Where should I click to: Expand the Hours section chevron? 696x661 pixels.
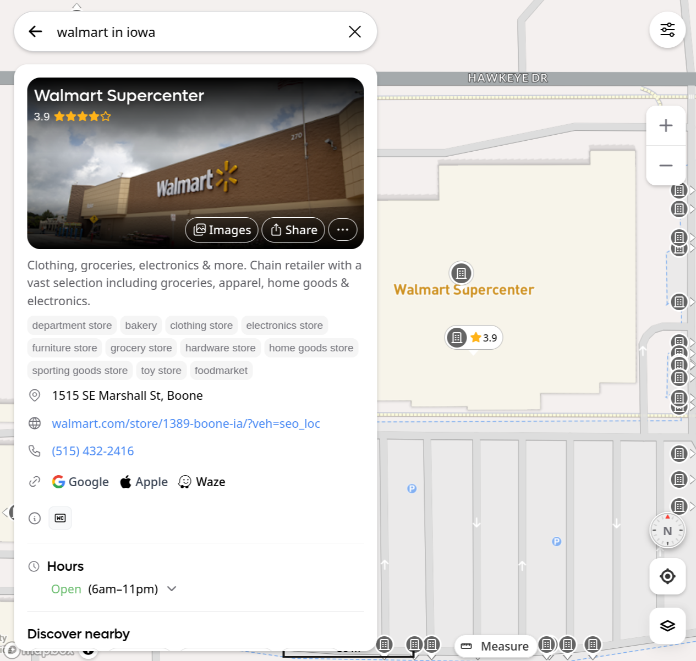coord(171,589)
